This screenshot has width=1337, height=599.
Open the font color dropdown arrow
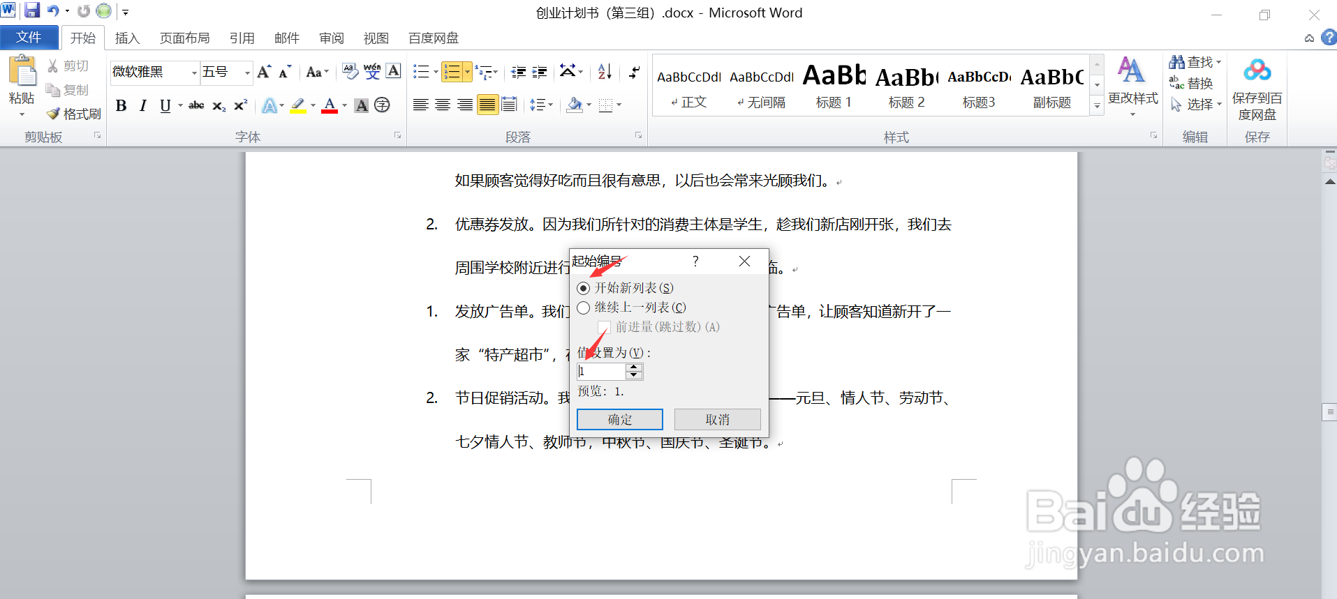tap(344, 105)
